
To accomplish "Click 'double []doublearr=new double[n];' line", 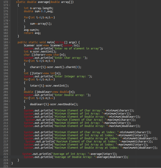I will click(49, 92).
